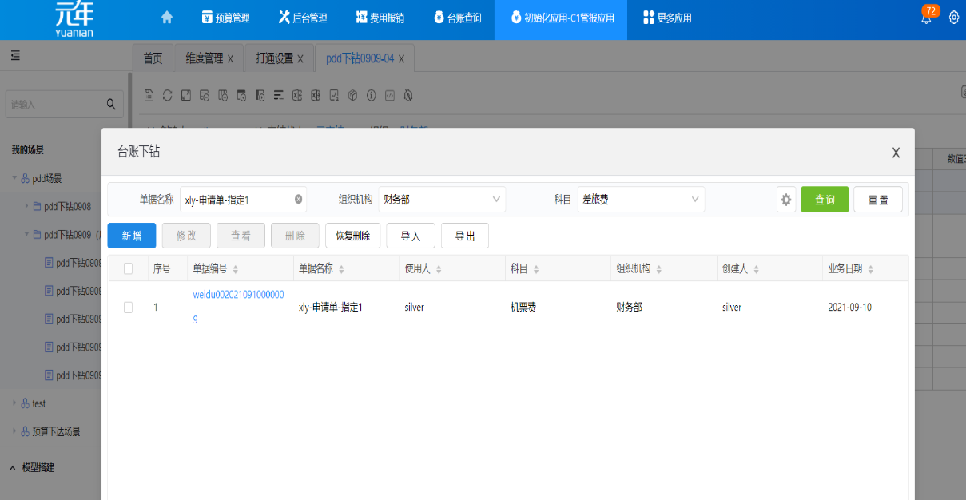Open the 预算管理 menu
The image size is (966, 500).
226,18
